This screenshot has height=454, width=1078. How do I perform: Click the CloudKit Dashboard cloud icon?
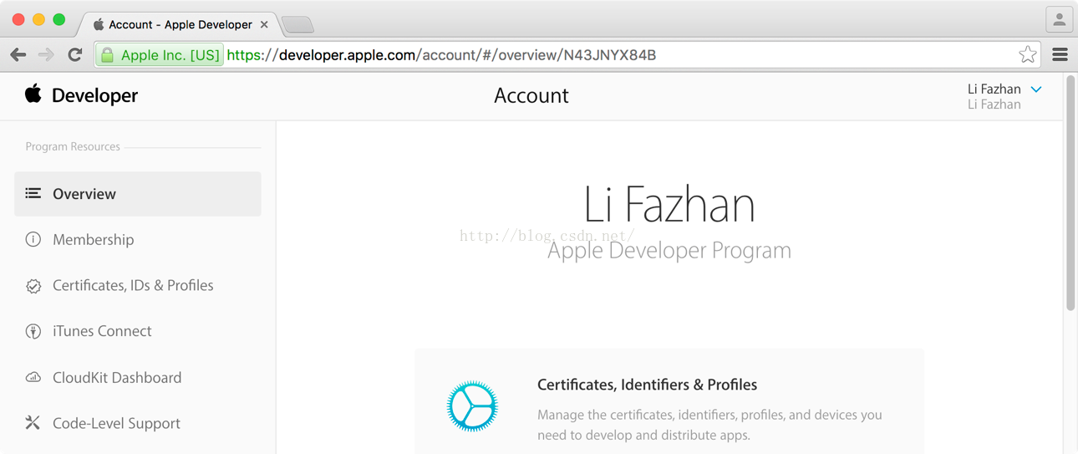pyautogui.click(x=33, y=377)
